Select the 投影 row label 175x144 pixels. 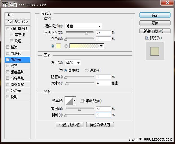click(x=14, y=97)
